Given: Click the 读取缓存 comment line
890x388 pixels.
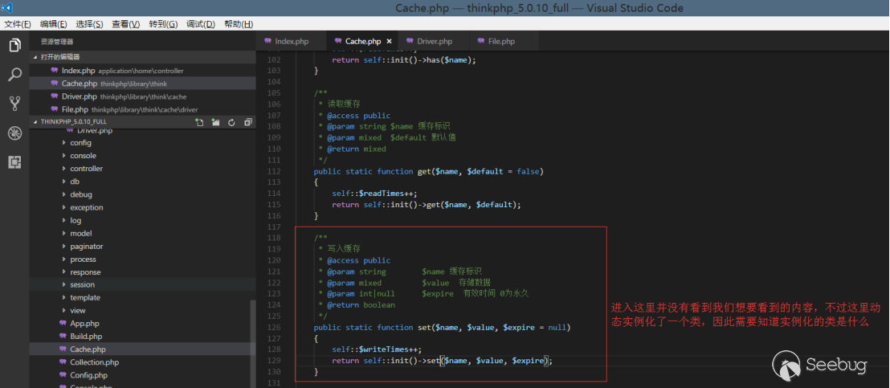Looking at the screenshot, I should click(340, 104).
